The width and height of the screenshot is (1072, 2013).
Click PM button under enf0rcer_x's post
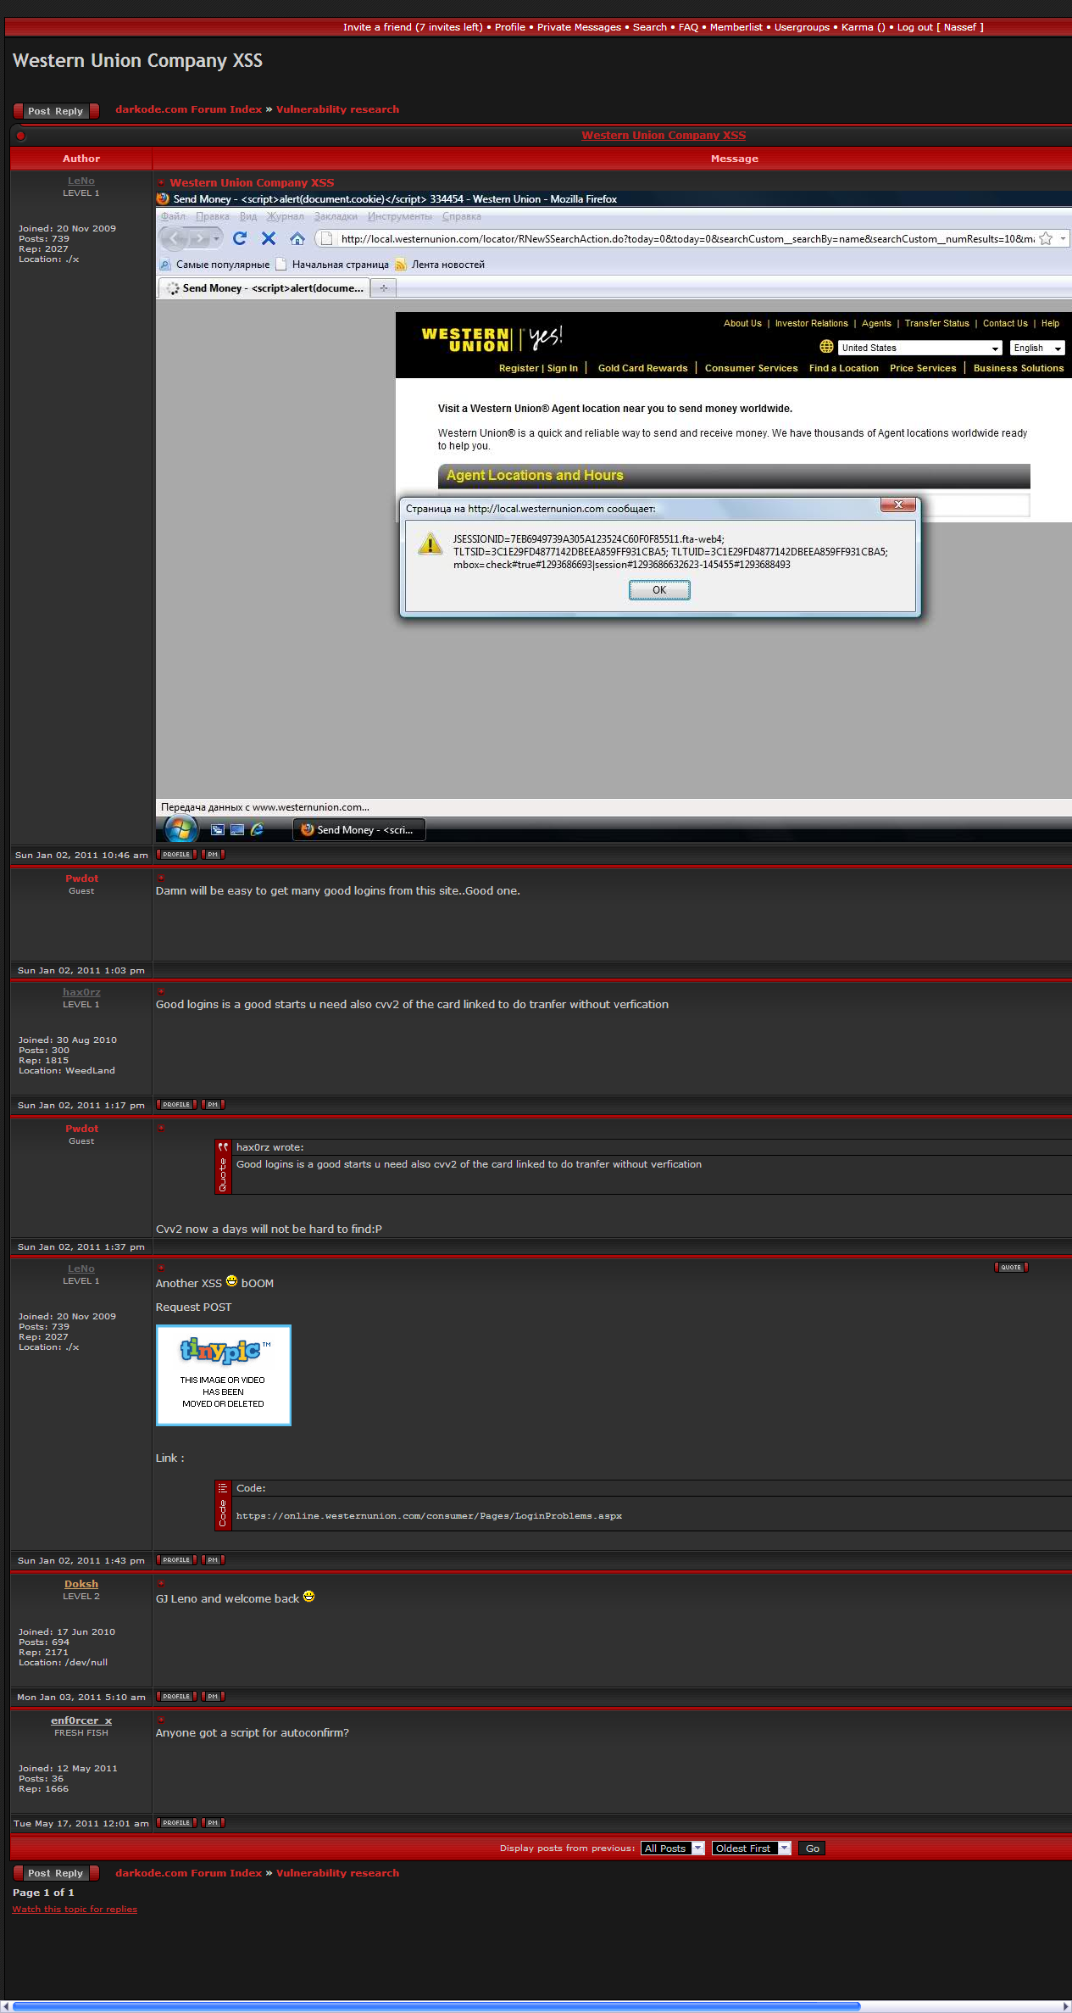[213, 1823]
